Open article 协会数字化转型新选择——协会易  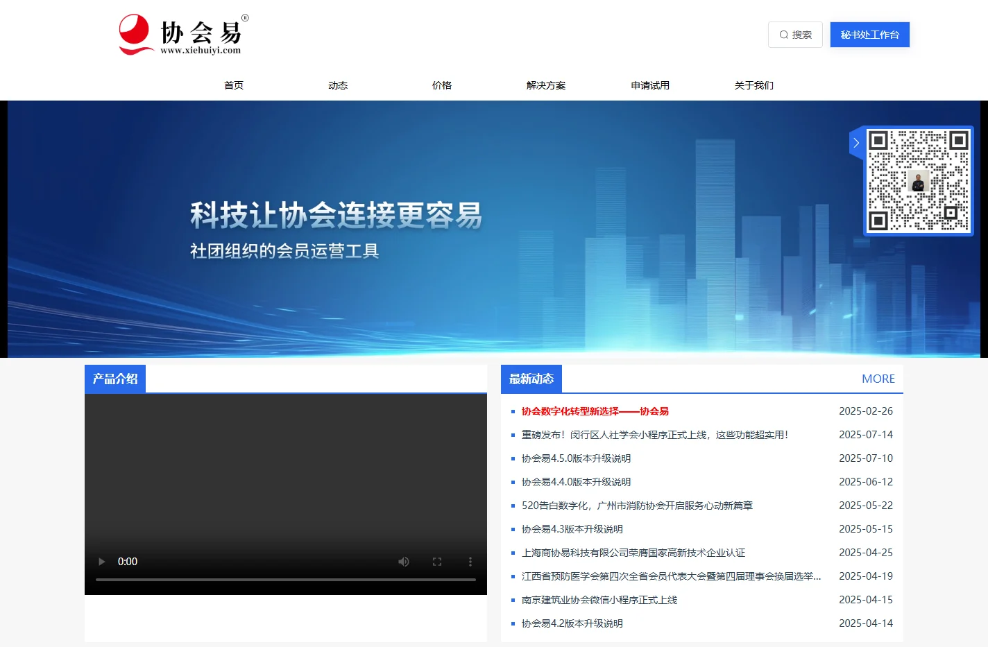click(x=595, y=411)
